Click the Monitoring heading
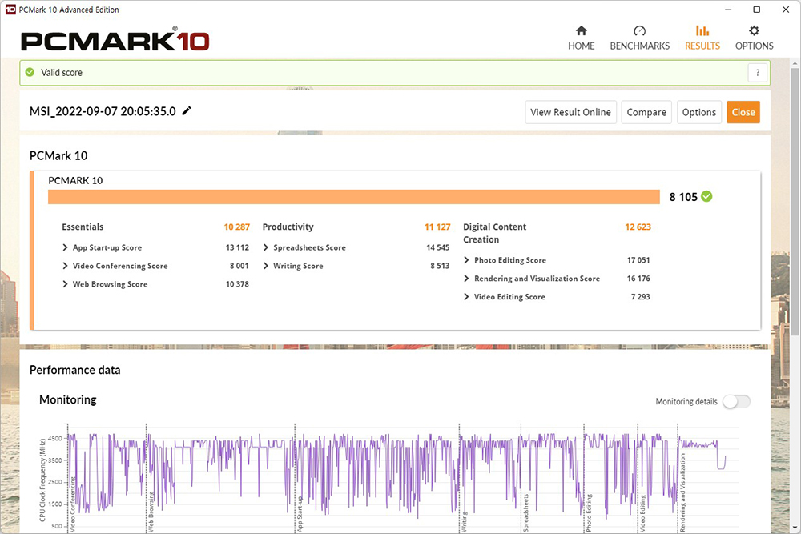The width and height of the screenshot is (801, 534). [x=68, y=399]
